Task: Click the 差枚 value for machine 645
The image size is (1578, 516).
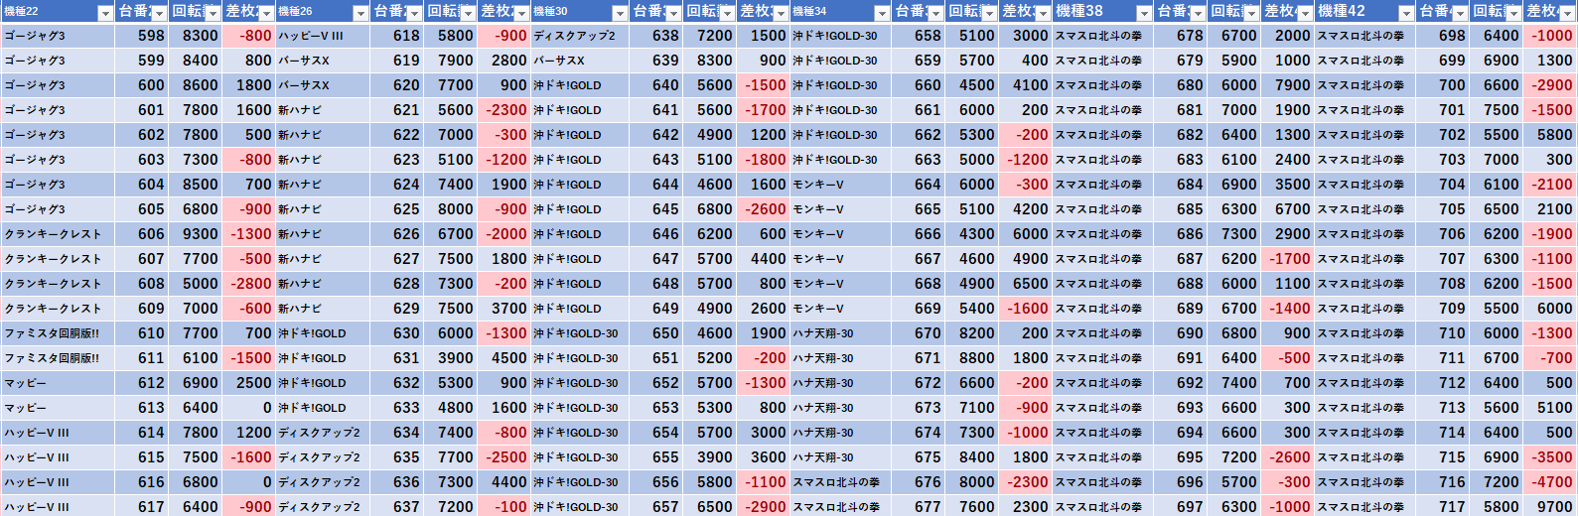Action: 763,209
